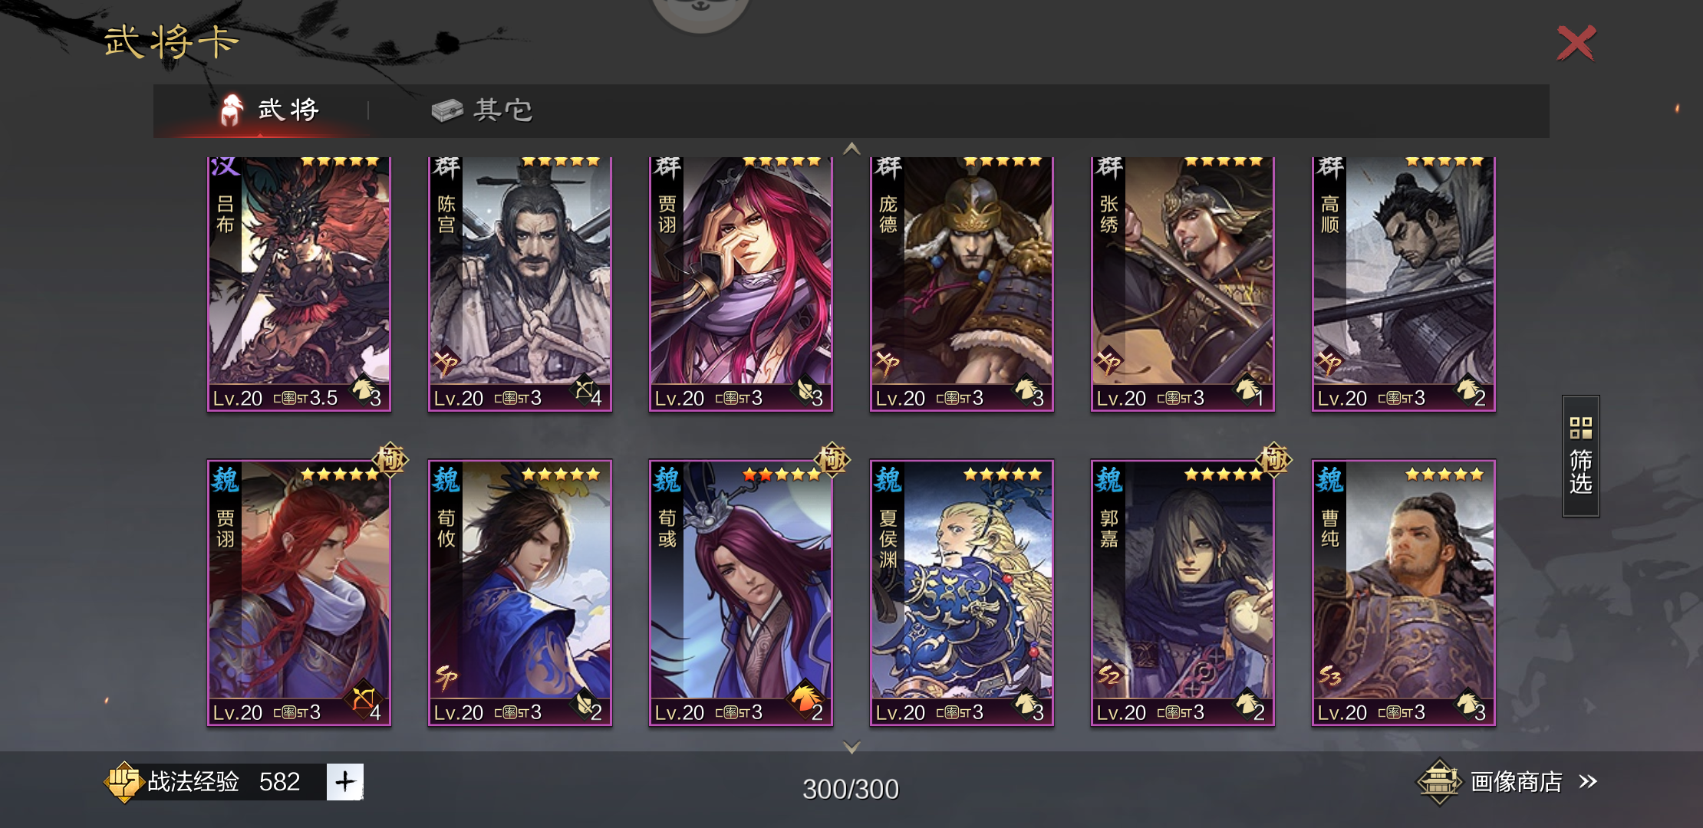Open the 筛选 filter panel

click(1580, 456)
